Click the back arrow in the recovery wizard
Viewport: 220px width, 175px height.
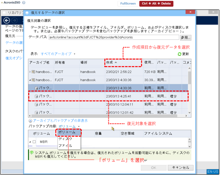[7, 20]
